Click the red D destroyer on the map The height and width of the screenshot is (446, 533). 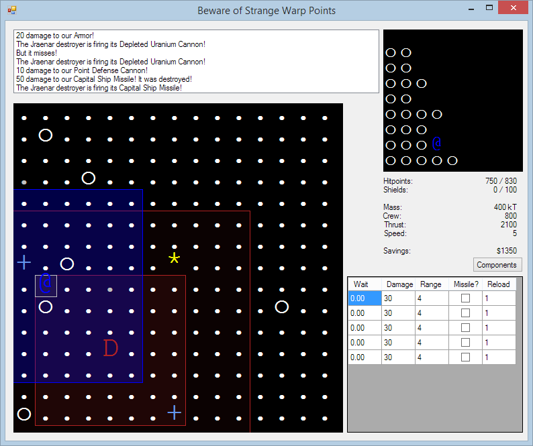pyautogui.click(x=110, y=348)
